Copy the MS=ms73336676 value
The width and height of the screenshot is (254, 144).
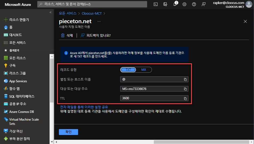(x=185, y=89)
